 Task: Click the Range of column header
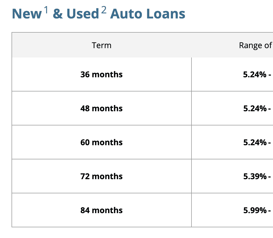point(255,45)
